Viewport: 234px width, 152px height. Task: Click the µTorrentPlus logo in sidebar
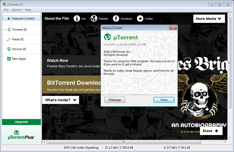click(x=21, y=135)
